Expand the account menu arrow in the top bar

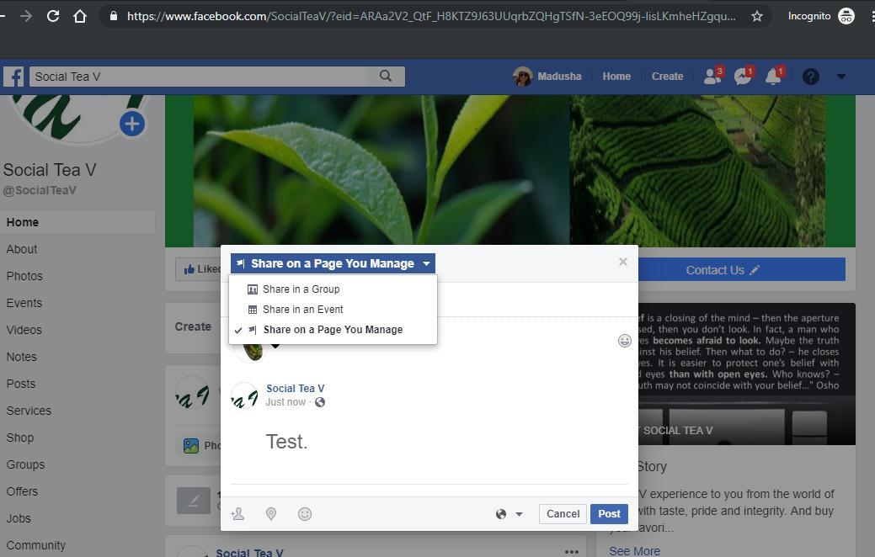tap(841, 77)
